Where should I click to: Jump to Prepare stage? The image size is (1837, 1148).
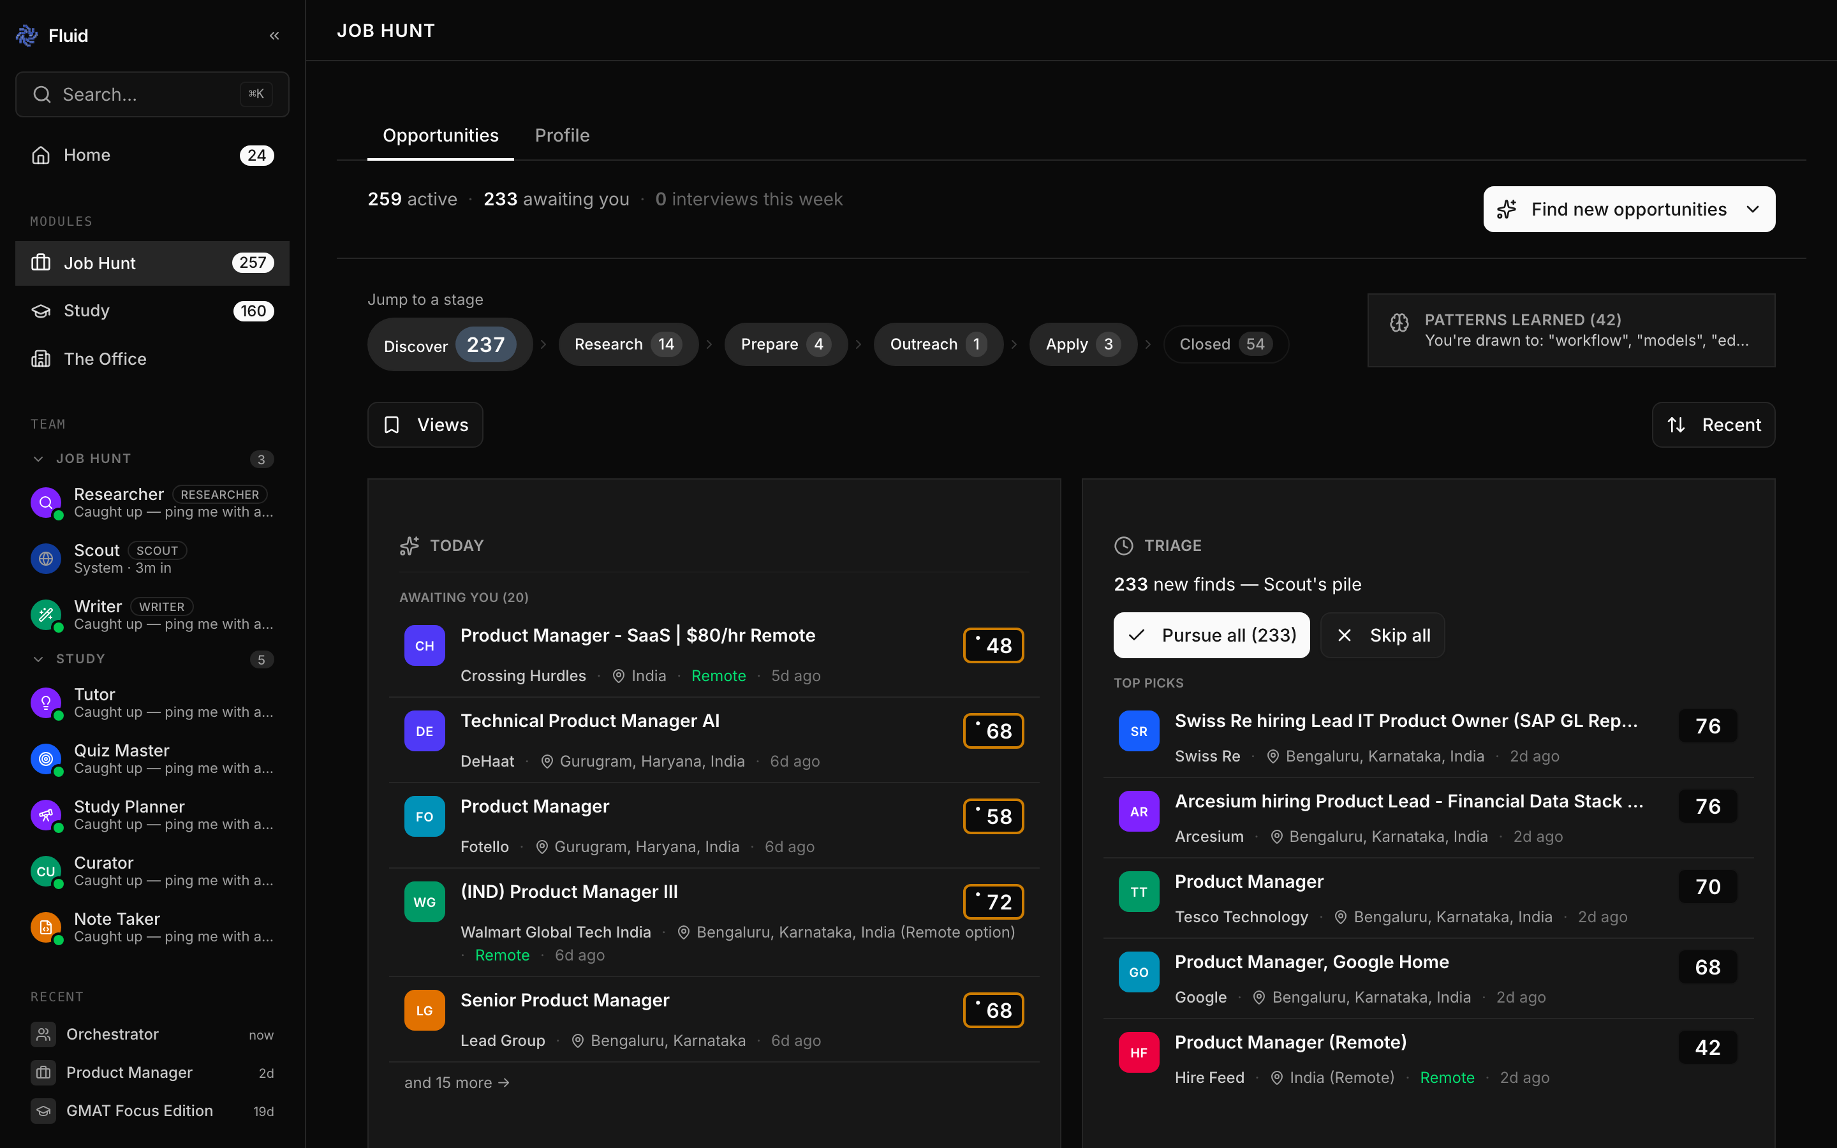click(x=786, y=344)
